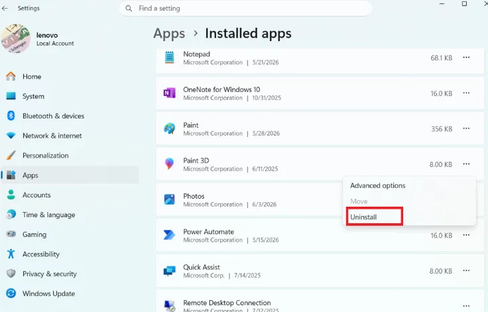Open the three-dot menu for Paint

pyautogui.click(x=466, y=129)
